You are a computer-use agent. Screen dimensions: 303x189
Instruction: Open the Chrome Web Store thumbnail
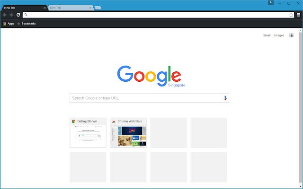click(x=128, y=133)
